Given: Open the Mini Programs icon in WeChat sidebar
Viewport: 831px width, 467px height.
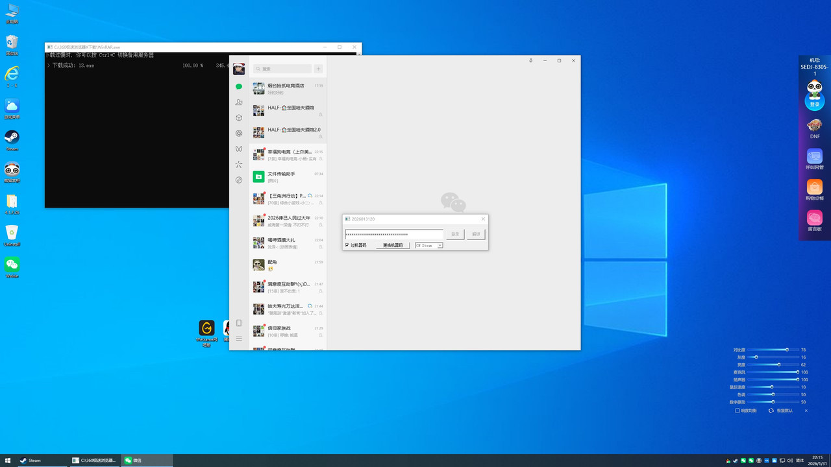Looking at the screenshot, I should (239, 180).
